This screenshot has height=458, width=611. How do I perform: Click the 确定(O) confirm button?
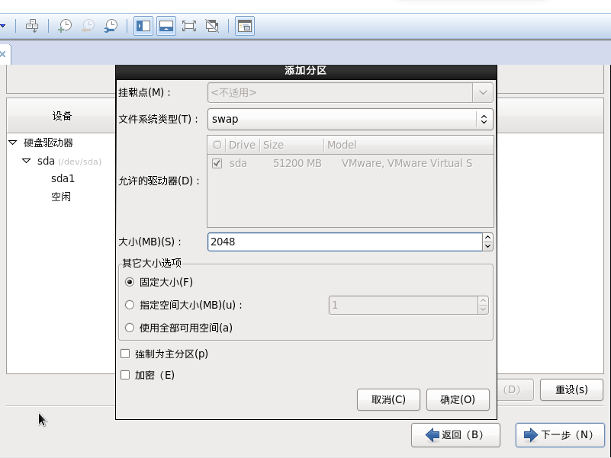(458, 399)
